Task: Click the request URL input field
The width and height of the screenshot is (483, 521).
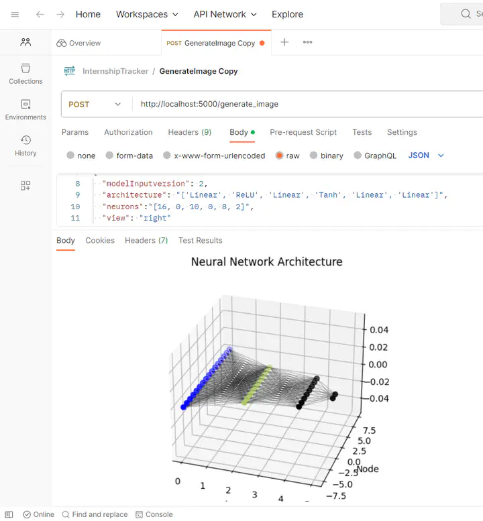Action: point(302,105)
